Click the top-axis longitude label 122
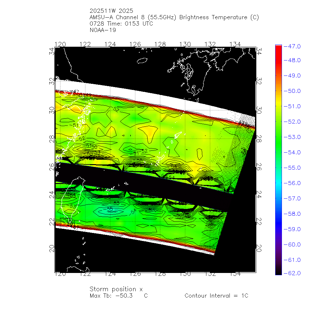 (x=85, y=44)
